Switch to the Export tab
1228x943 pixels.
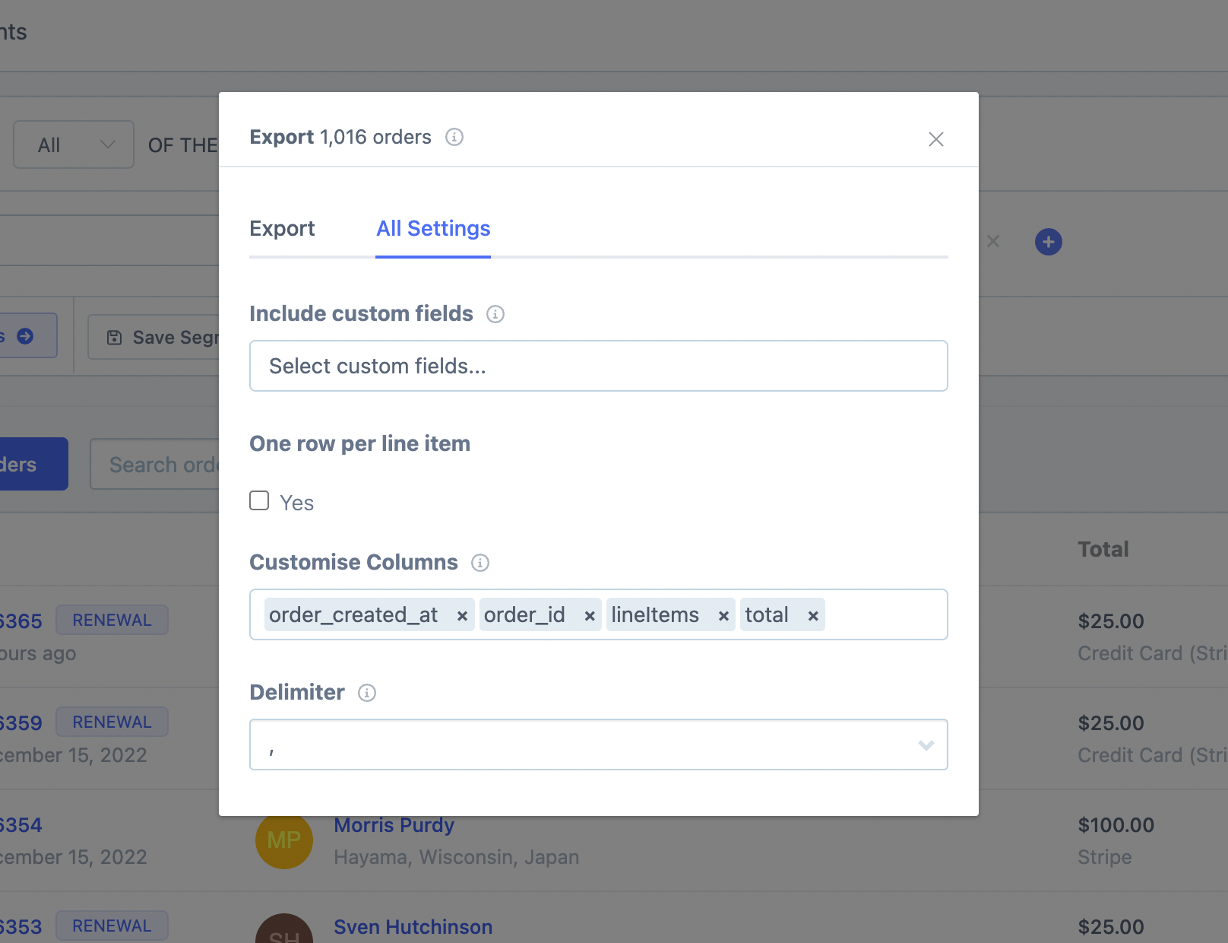coord(282,228)
